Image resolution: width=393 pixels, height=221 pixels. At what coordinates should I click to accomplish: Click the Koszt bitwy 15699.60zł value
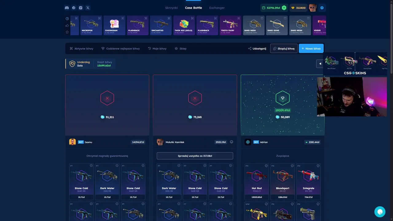point(104,66)
